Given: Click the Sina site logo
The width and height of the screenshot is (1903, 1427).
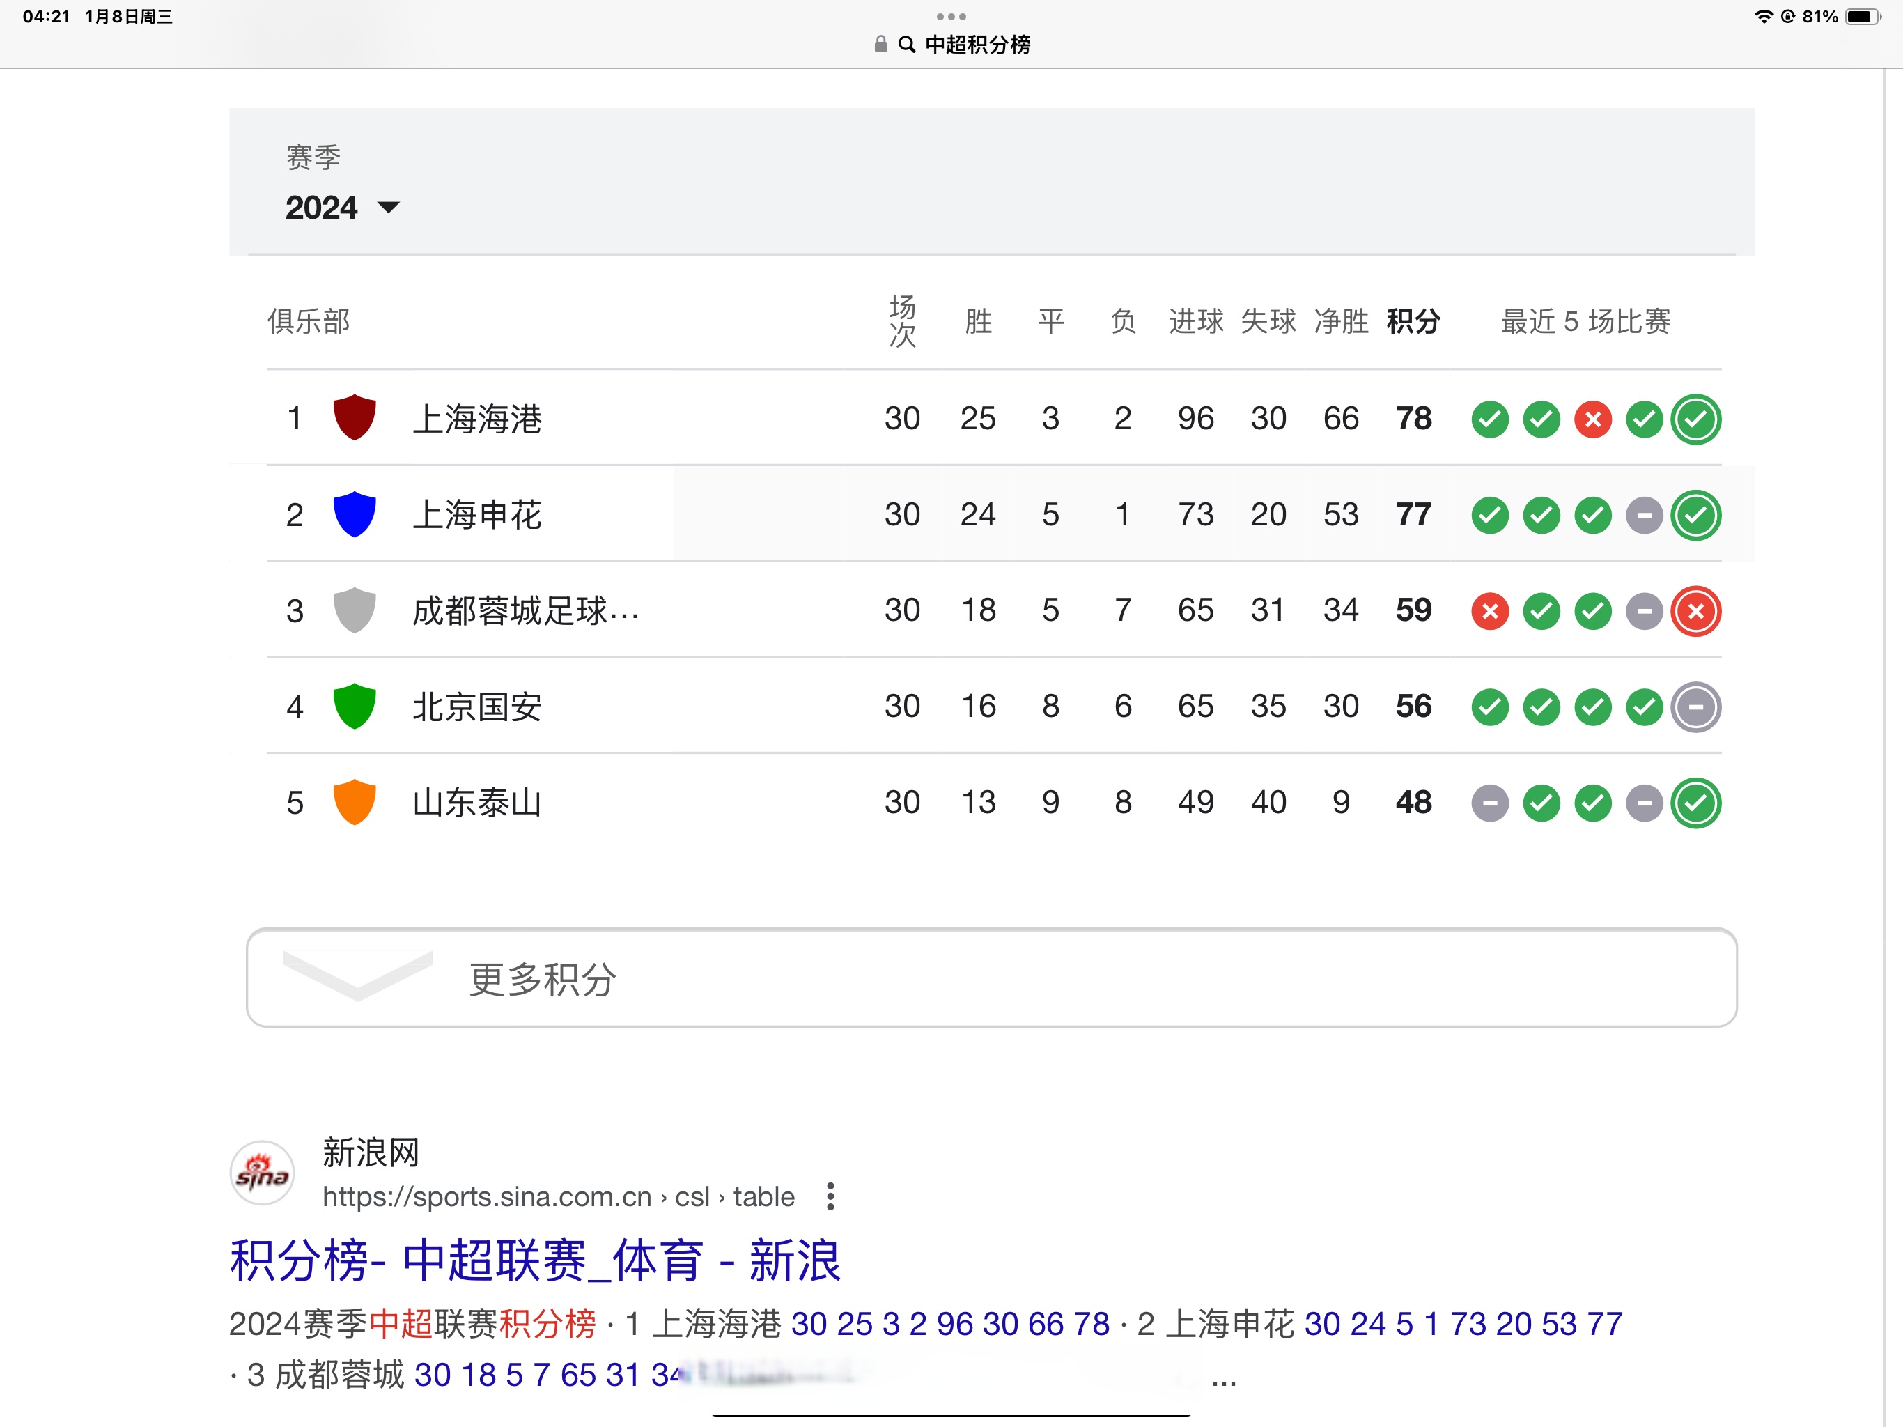Looking at the screenshot, I should tap(263, 1173).
